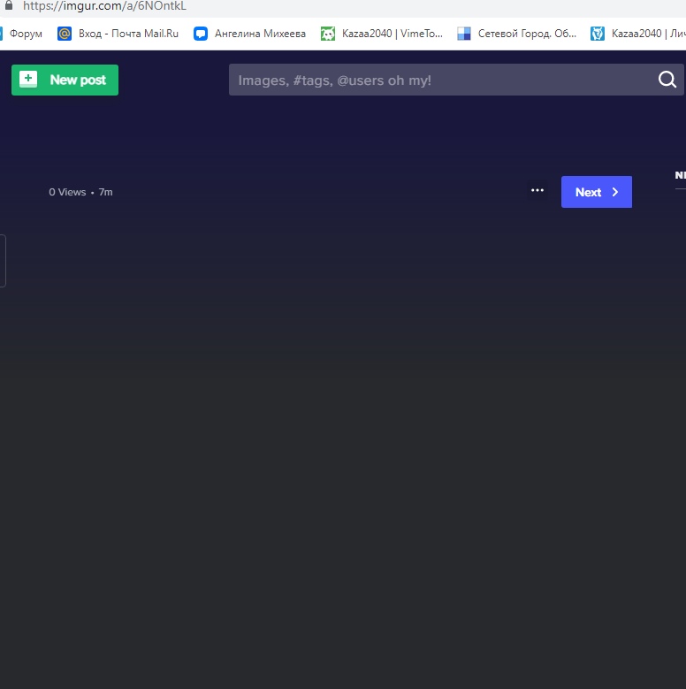
Task: Click the imgur.com URL in address bar
Action: point(104,6)
